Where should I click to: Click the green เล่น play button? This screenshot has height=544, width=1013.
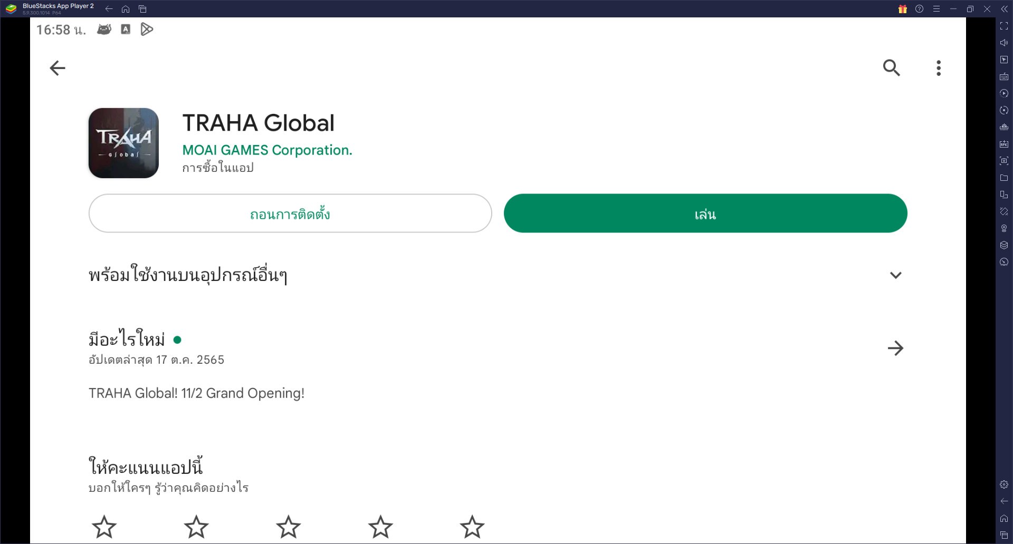[x=705, y=213]
